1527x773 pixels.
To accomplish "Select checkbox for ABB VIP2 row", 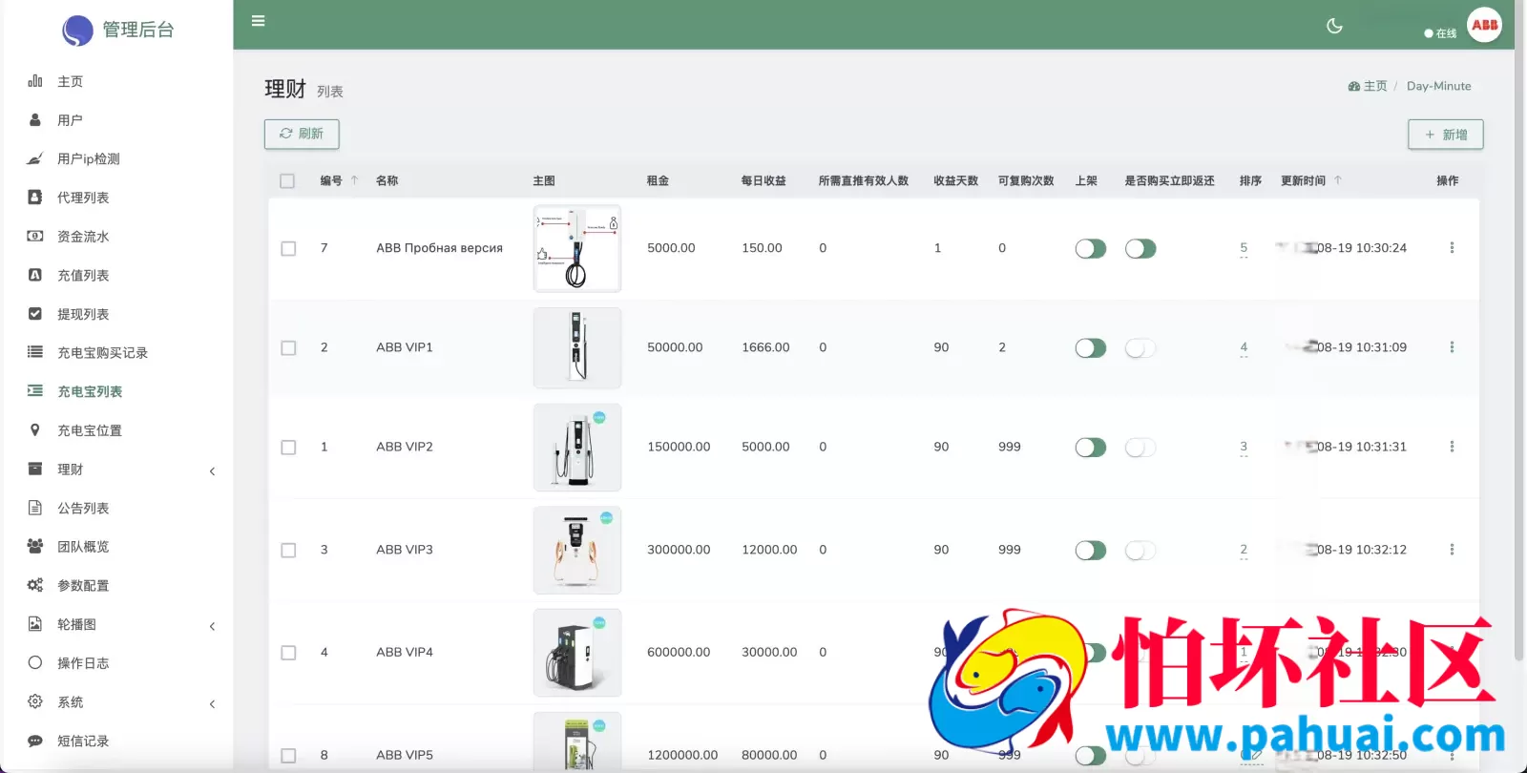I will tap(288, 448).
